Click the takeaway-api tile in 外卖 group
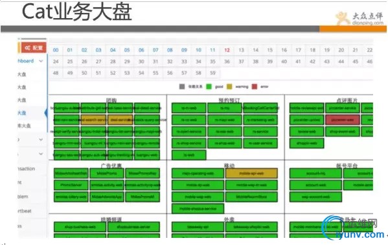 (198, 227)
